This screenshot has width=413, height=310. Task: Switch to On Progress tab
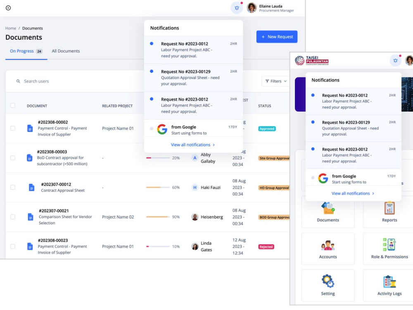[x=26, y=51]
